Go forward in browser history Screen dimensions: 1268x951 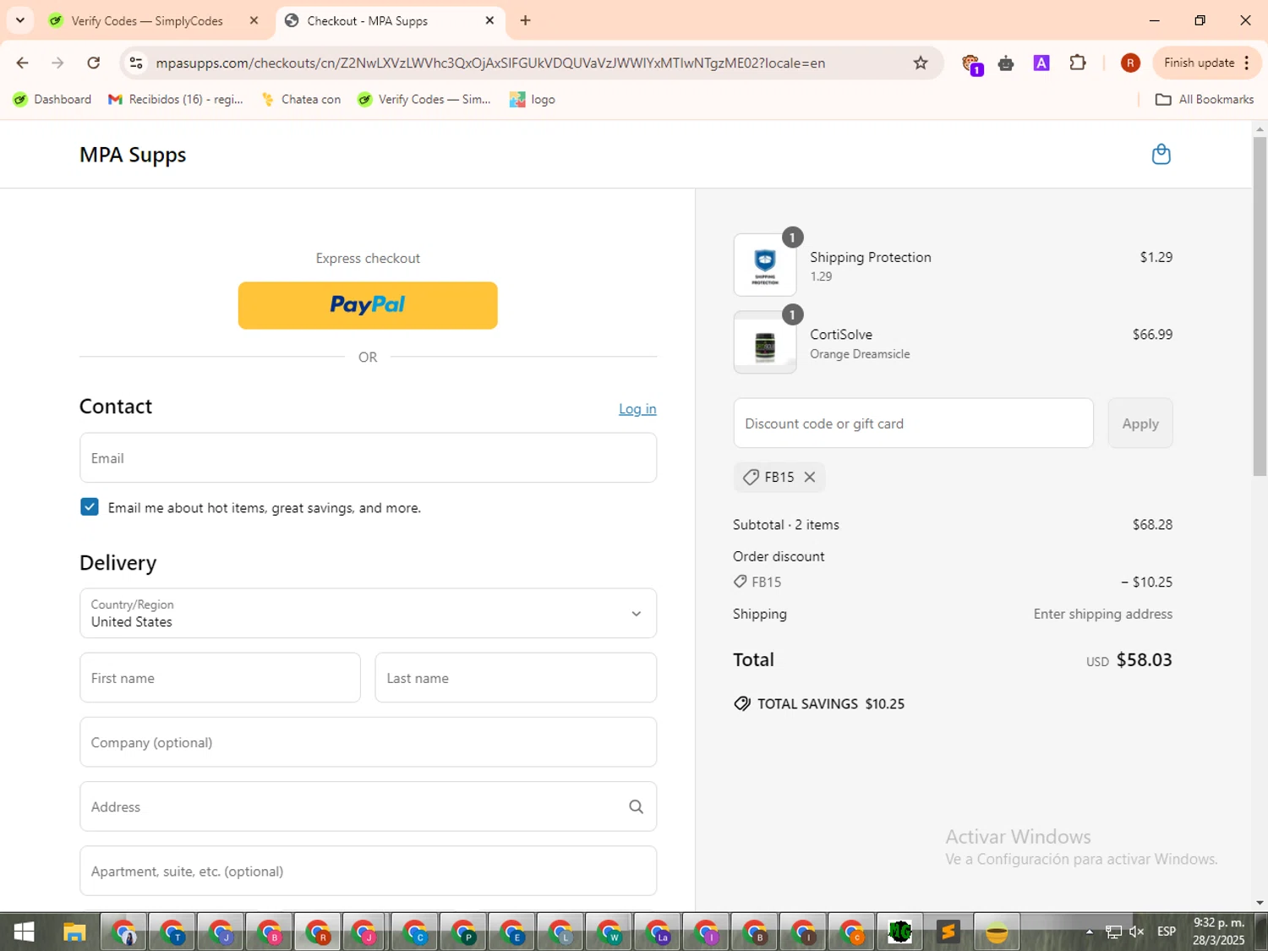point(57,63)
